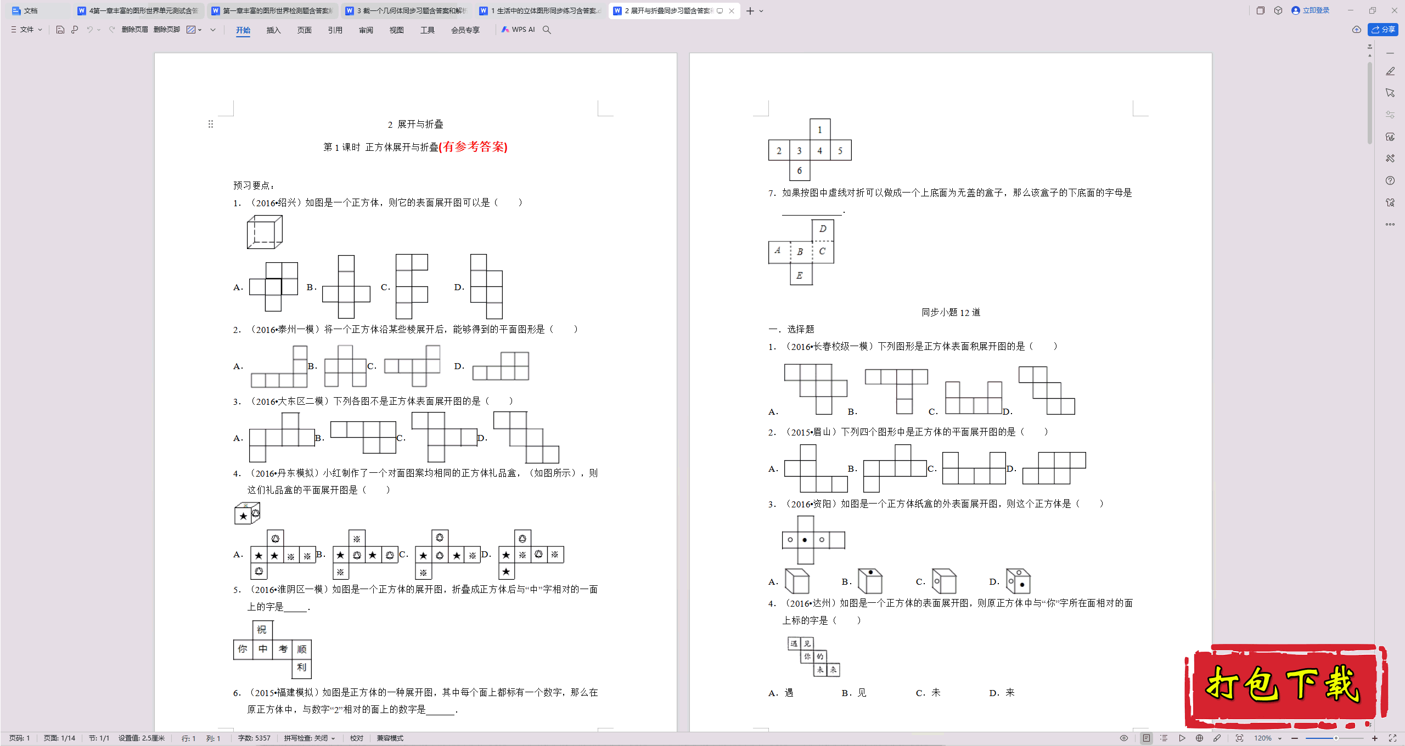Open the 文件 menu dropdown
1405x746 pixels.
click(26, 30)
